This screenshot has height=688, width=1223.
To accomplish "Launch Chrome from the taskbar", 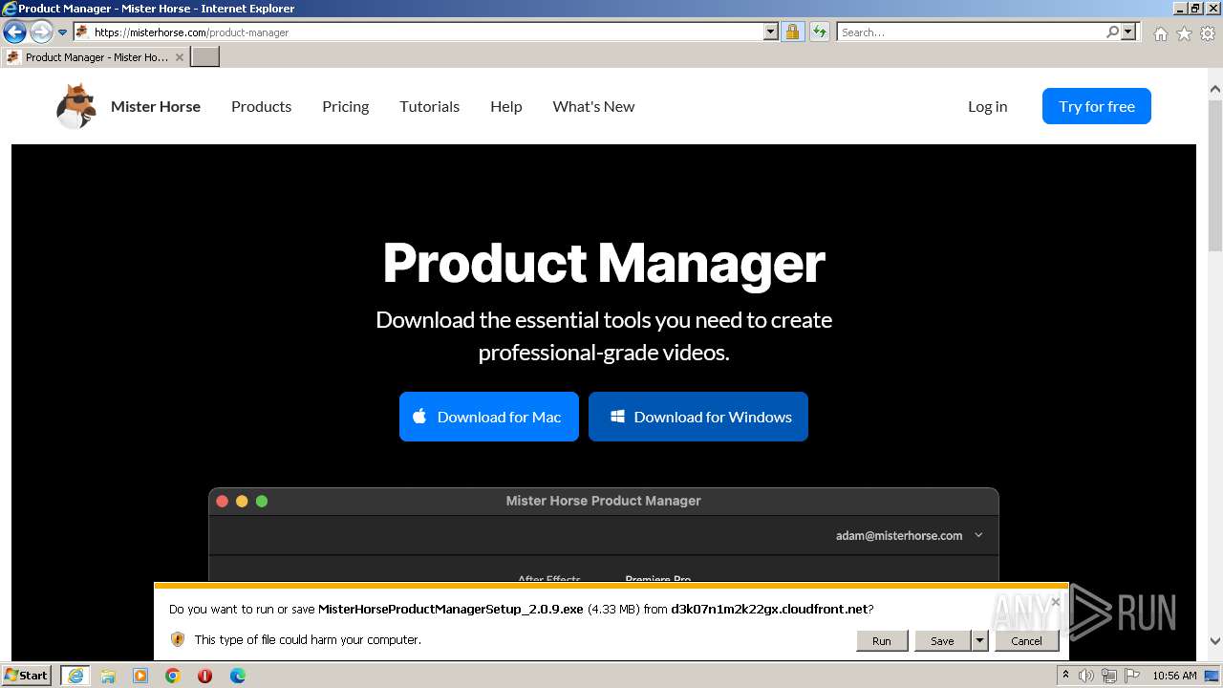I will (x=173, y=676).
